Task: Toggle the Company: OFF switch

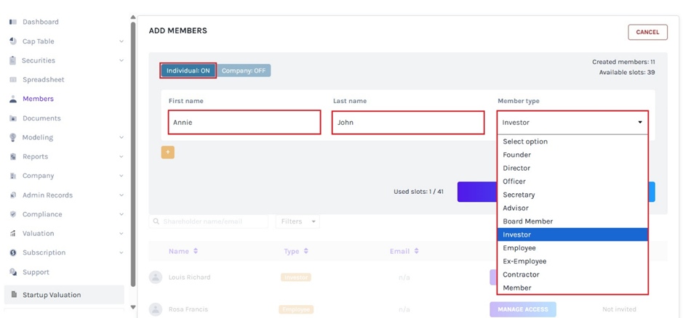Action: coord(244,70)
